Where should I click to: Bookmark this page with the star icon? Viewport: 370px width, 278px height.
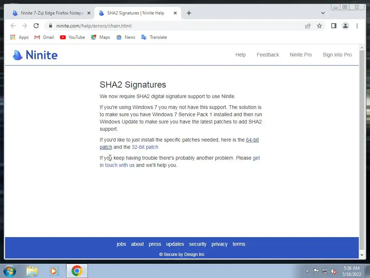click(x=319, y=26)
